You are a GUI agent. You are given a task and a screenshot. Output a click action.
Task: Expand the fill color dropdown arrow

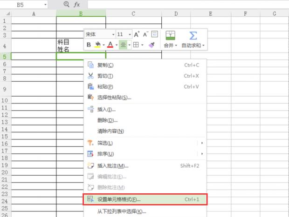click(103, 46)
